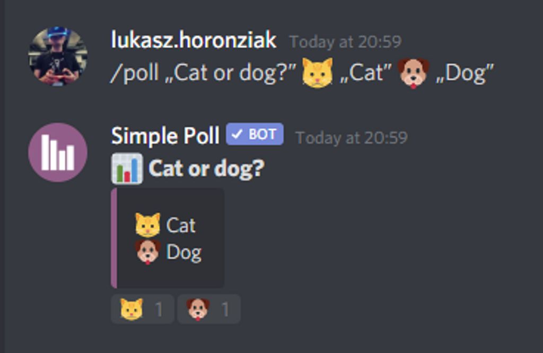Click the verified checkmark in the BOT badge
This screenshot has height=353, width=543.
pyautogui.click(x=238, y=134)
